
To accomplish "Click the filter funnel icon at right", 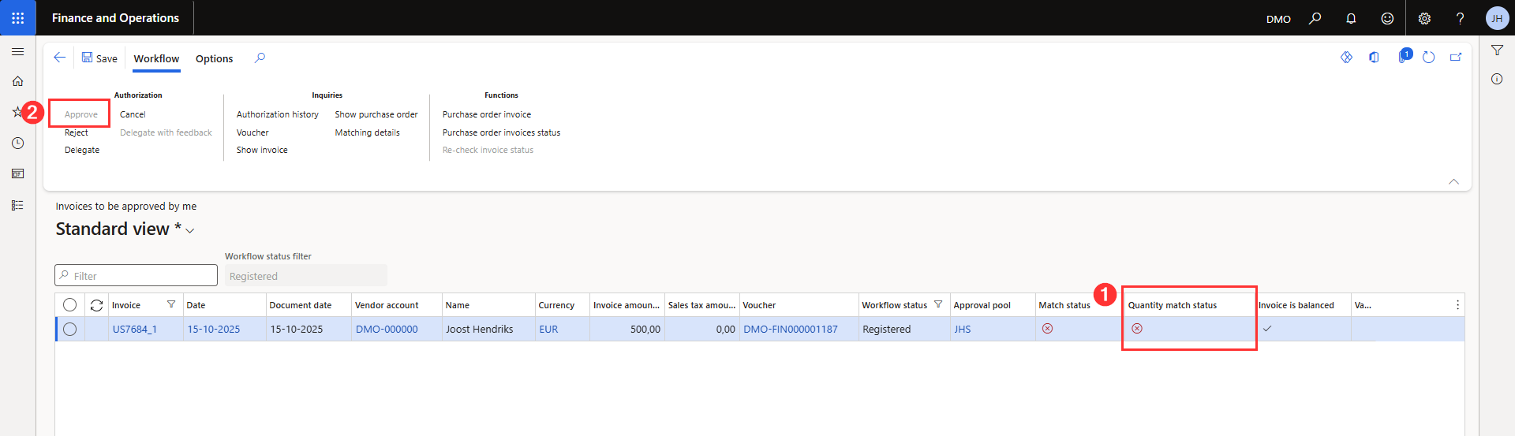I will click(1497, 50).
